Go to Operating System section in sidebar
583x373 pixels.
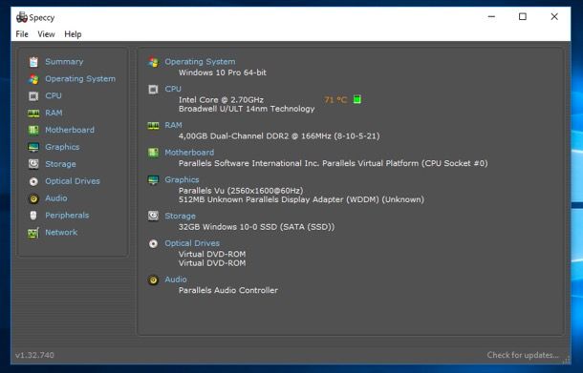(80, 78)
